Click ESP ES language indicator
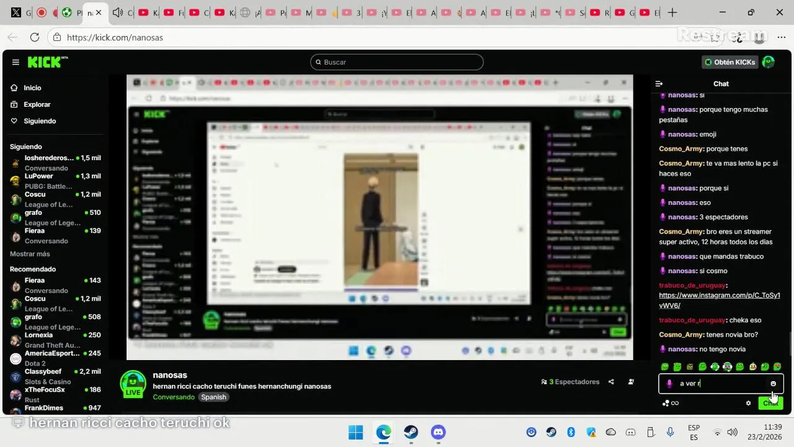 pos(694,432)
